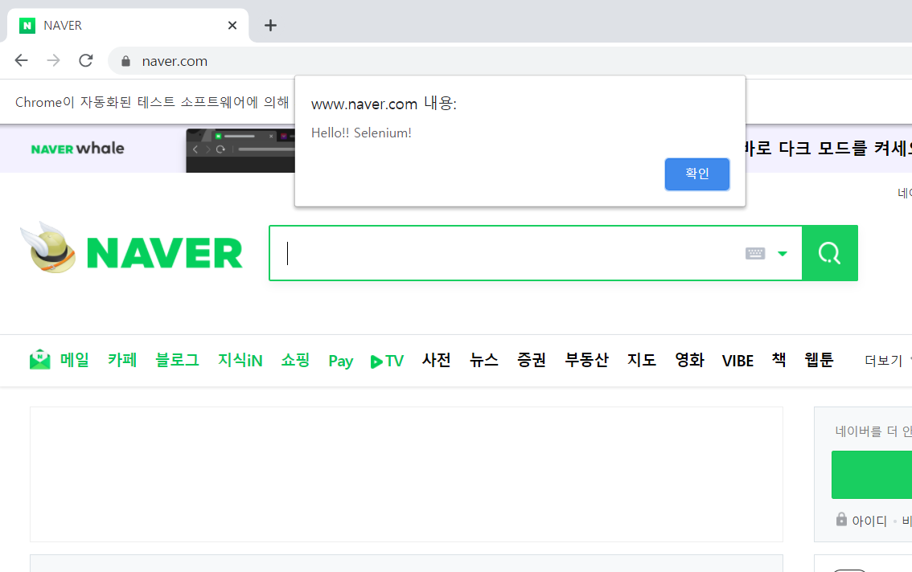Click the winged hat logo icon
Viewport: 912px width, 572px height.
point(49,247)
